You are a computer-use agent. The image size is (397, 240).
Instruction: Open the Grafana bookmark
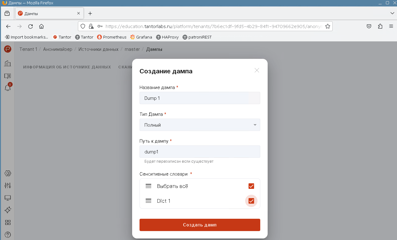(x=141, y=37)
